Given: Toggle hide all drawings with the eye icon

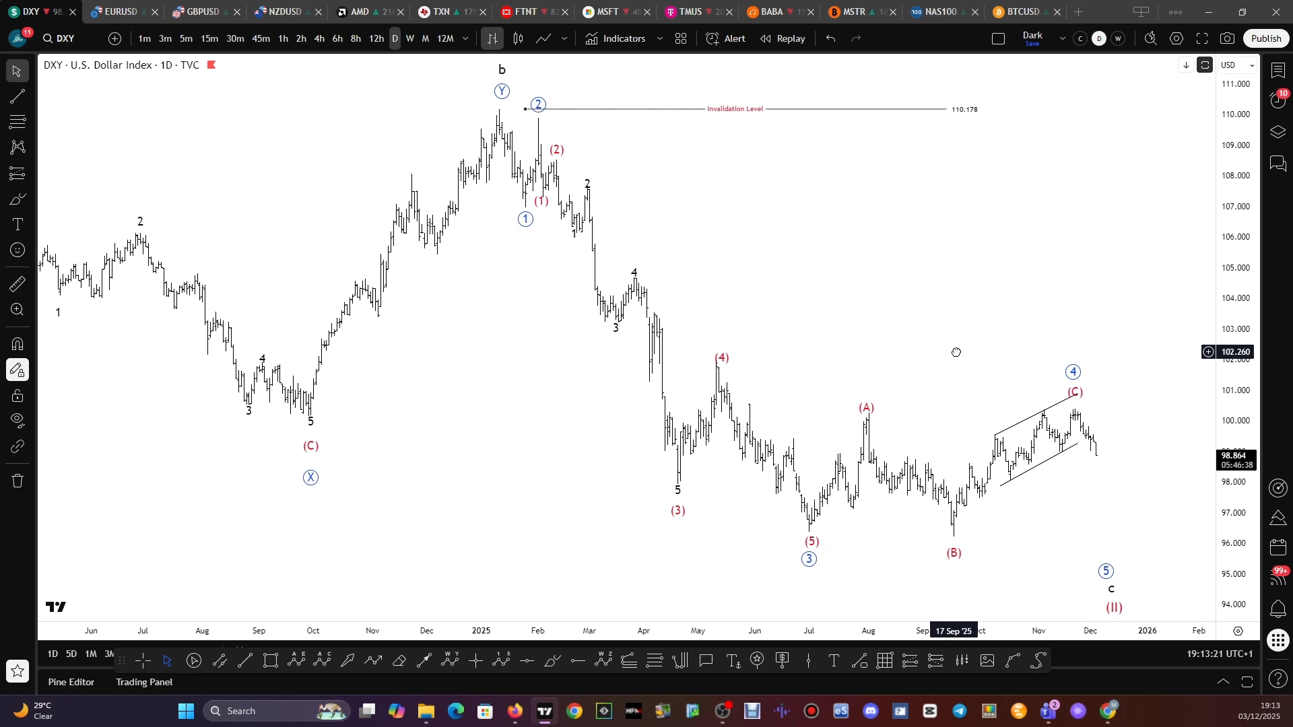Looking at the screenshot, I should coord(18,421).
